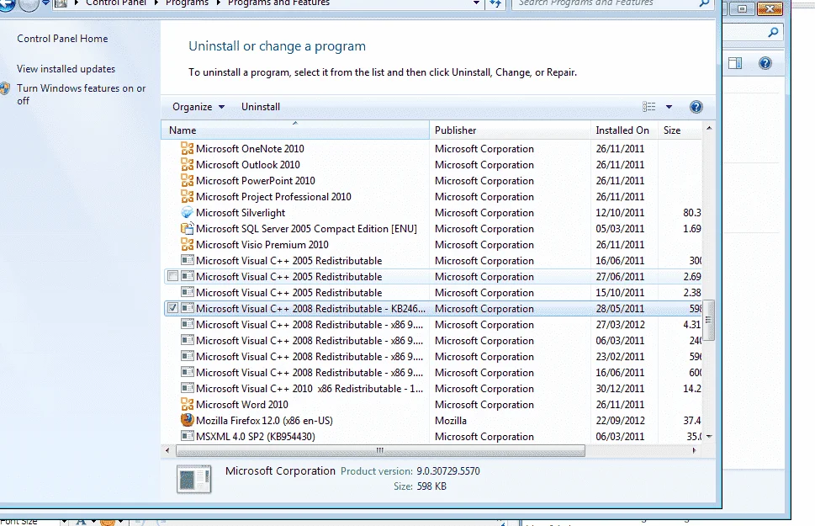Click the Microsoft Project Professional 2010 icon
Image resolution: width=815 pixels, height=526 pixels.
[187, 197]
